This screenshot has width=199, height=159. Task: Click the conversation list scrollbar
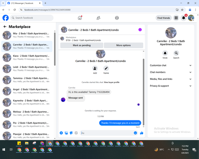(55, 49)
